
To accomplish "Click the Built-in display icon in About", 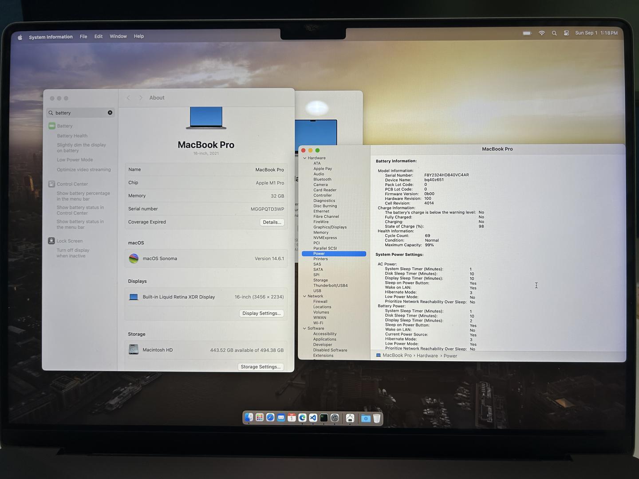I will point(134,297).
